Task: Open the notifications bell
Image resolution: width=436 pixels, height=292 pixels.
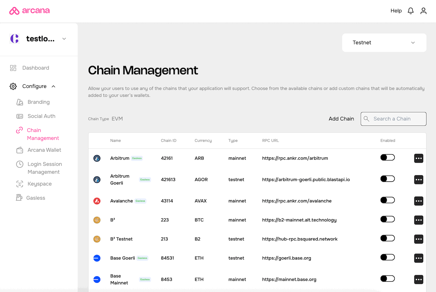Action: click(410, 11)
